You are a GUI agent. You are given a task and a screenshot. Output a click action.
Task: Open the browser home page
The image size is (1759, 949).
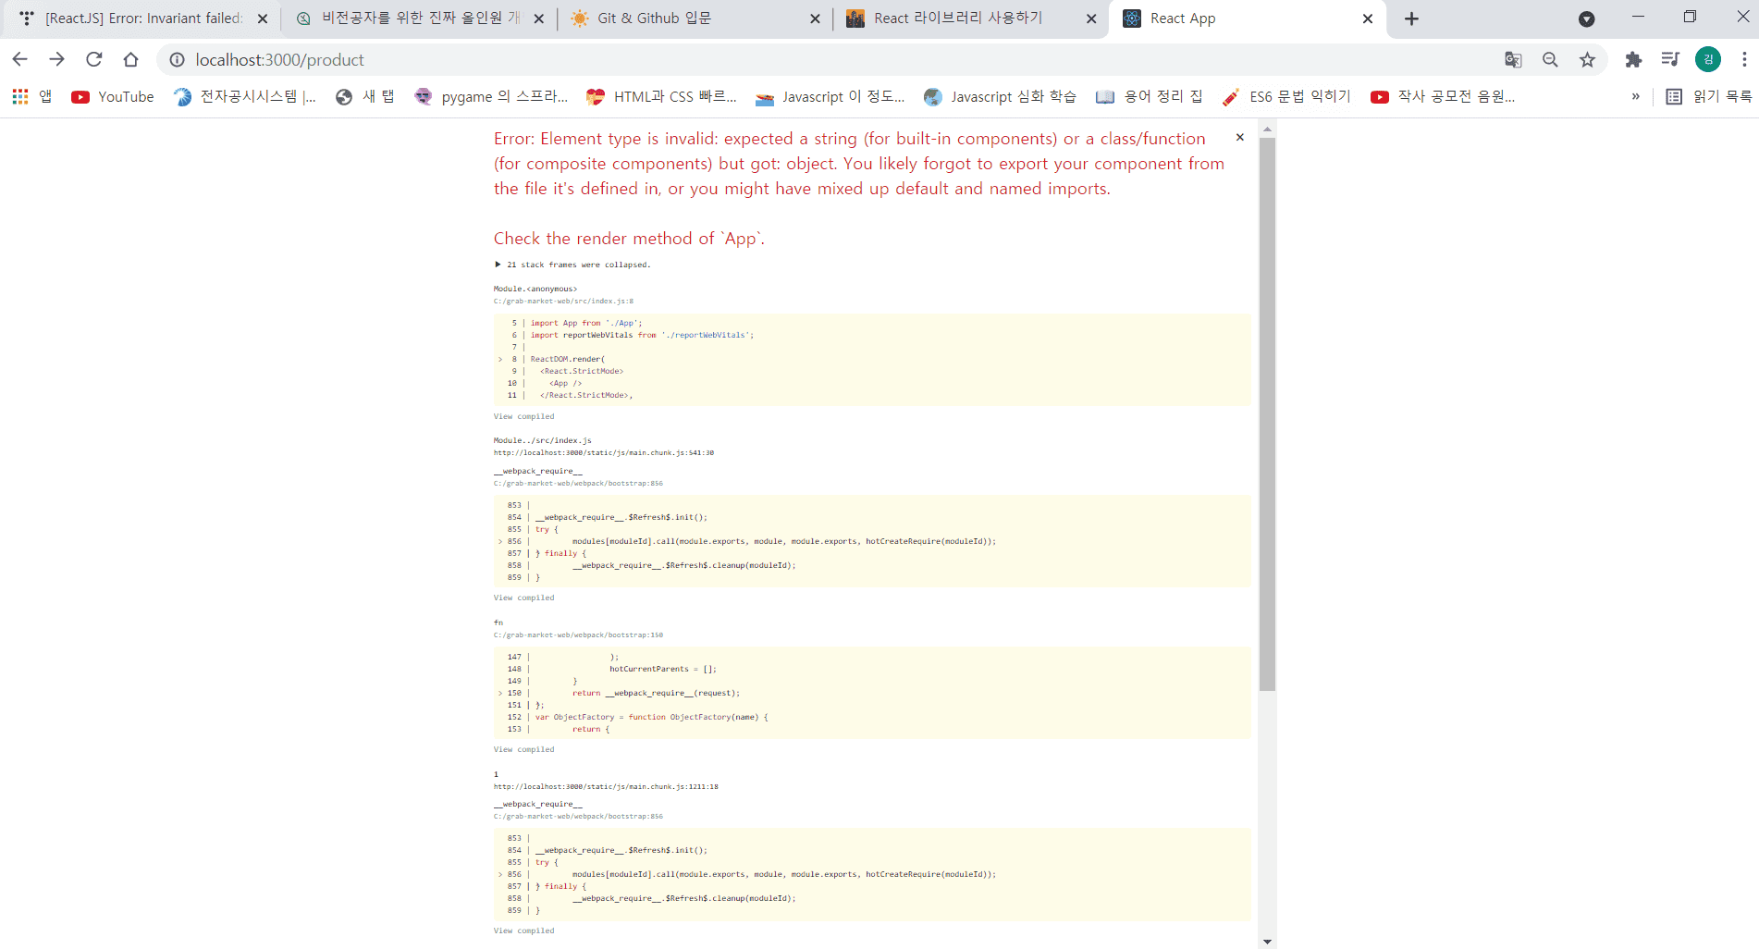[131, 59]
